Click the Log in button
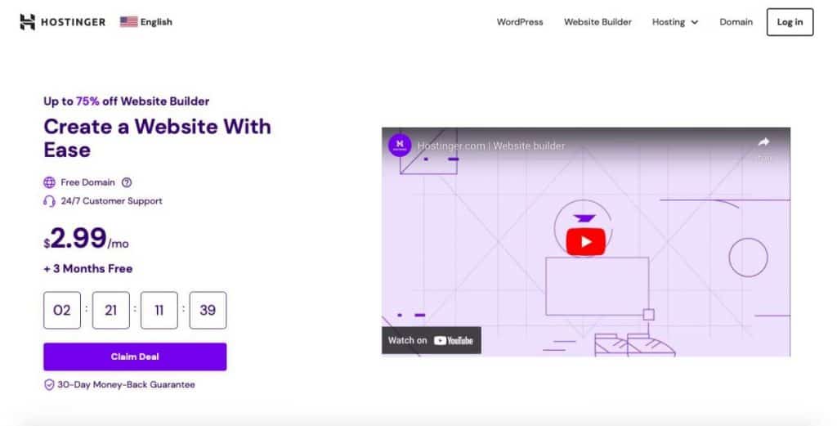837x426 pixels. tap(790, 22)
